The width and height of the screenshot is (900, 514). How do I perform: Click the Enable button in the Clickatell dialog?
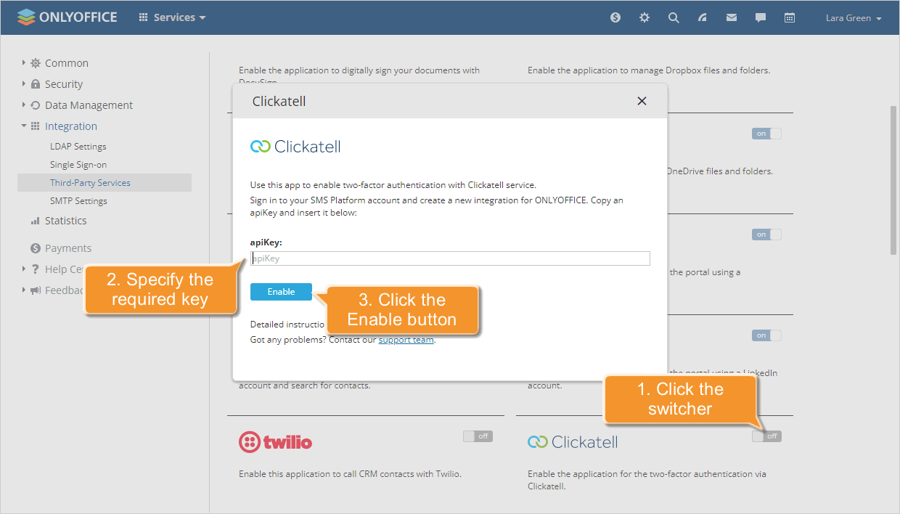pos(281,291)
